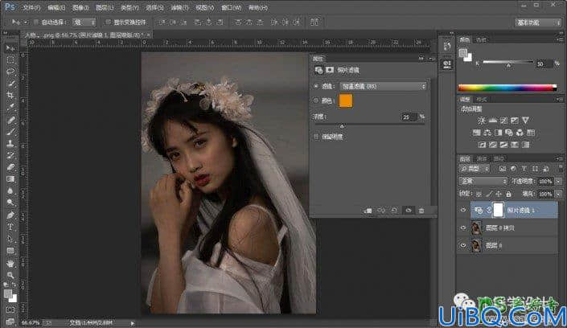The height and width of the screenshot is (328, 567).
Task: Switch to the 色板 swatches tab
Action: tap(481, 39)
